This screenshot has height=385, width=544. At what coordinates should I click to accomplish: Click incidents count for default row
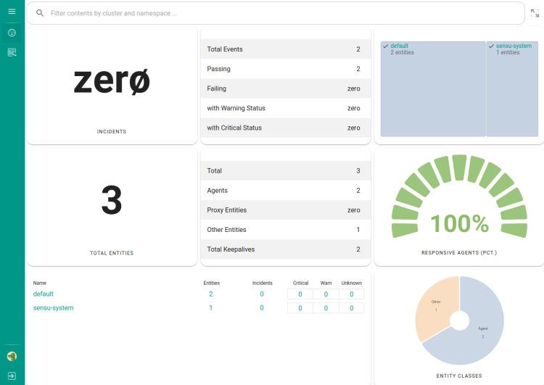point(262,294)
